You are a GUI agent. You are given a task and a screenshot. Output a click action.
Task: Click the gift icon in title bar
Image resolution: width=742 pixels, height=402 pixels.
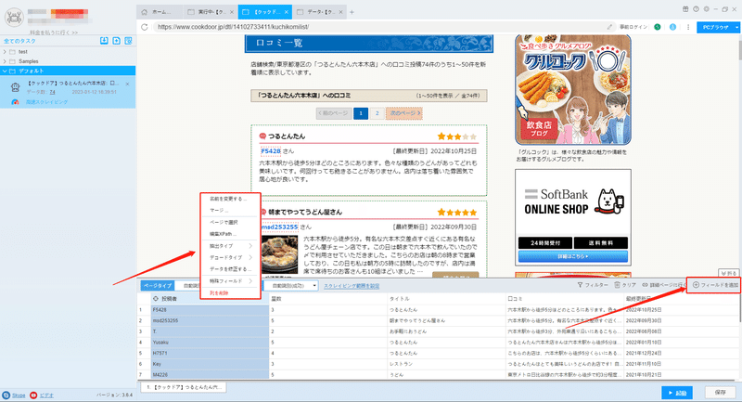(x=685, y=9)
